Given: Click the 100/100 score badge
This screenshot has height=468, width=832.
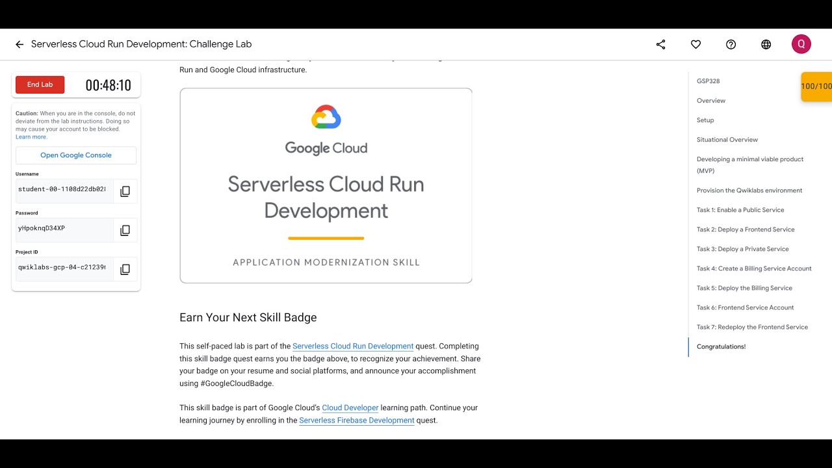Looking at the screenshot, I should [816, 86].
